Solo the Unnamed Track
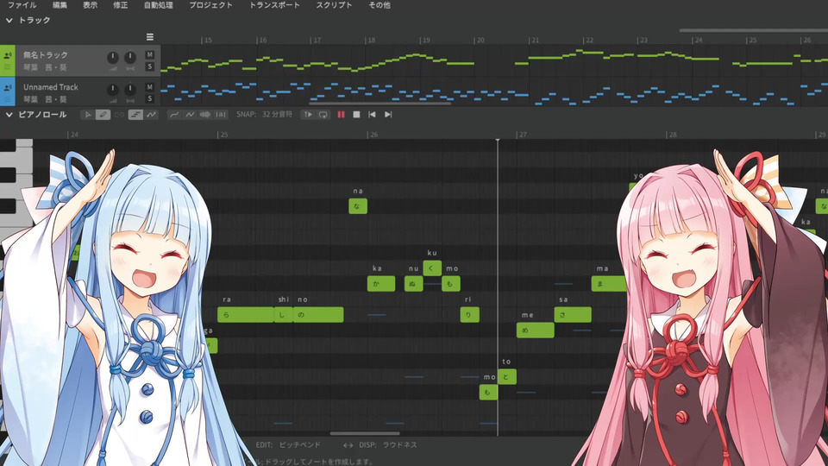The image size is (828, 466). (x=150, y=98)
